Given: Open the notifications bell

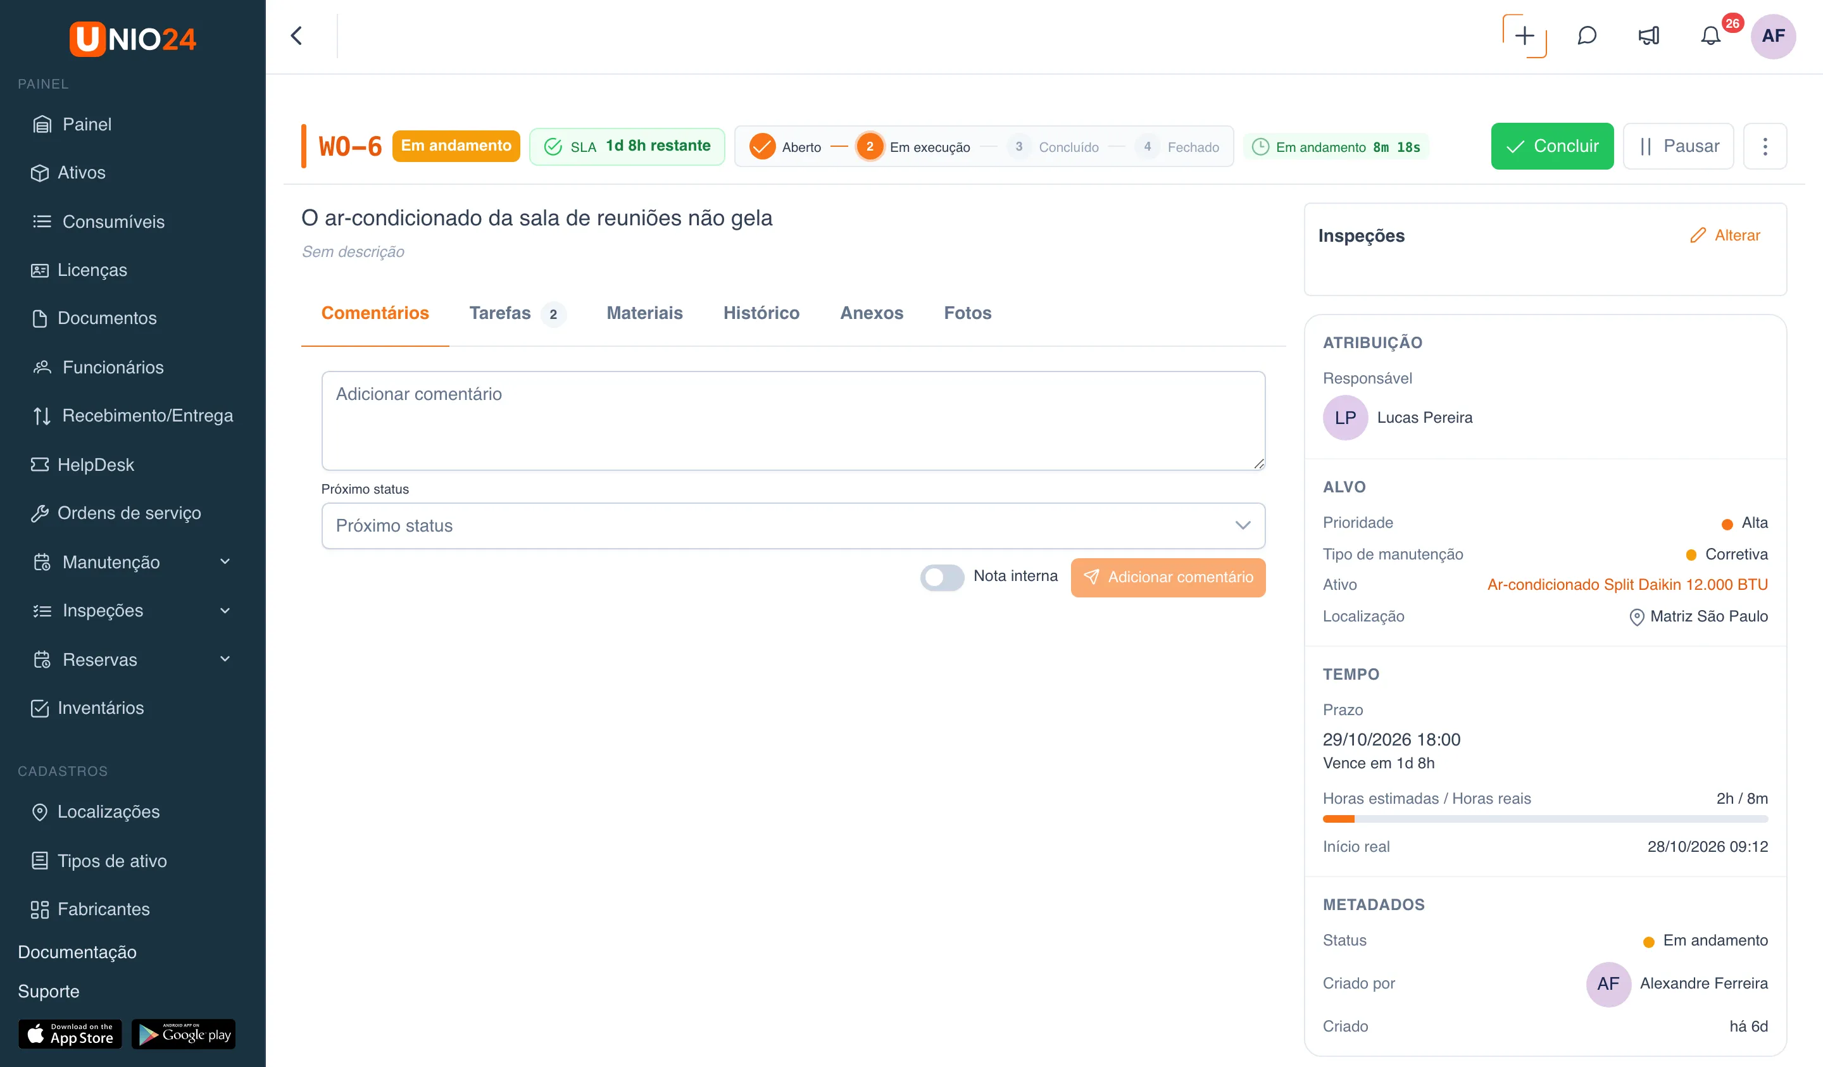Looking at the screenshot, I should point(1710,35).
